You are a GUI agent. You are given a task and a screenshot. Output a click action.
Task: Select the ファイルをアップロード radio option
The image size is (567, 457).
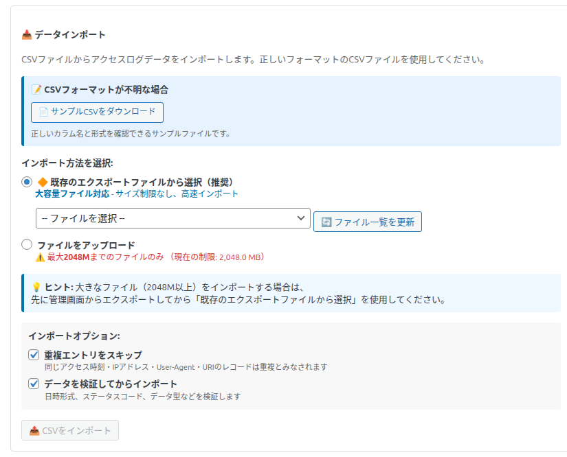[27, 244]
